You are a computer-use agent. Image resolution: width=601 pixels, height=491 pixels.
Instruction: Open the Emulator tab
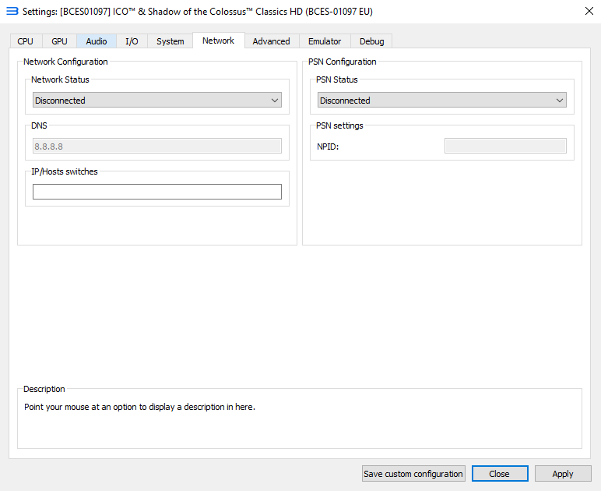(x=325, y=41)
